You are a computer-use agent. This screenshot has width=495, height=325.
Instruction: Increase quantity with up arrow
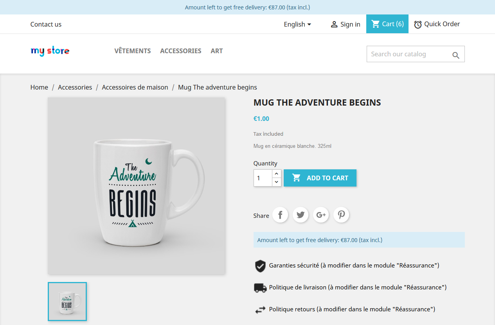tap(277, 174)
